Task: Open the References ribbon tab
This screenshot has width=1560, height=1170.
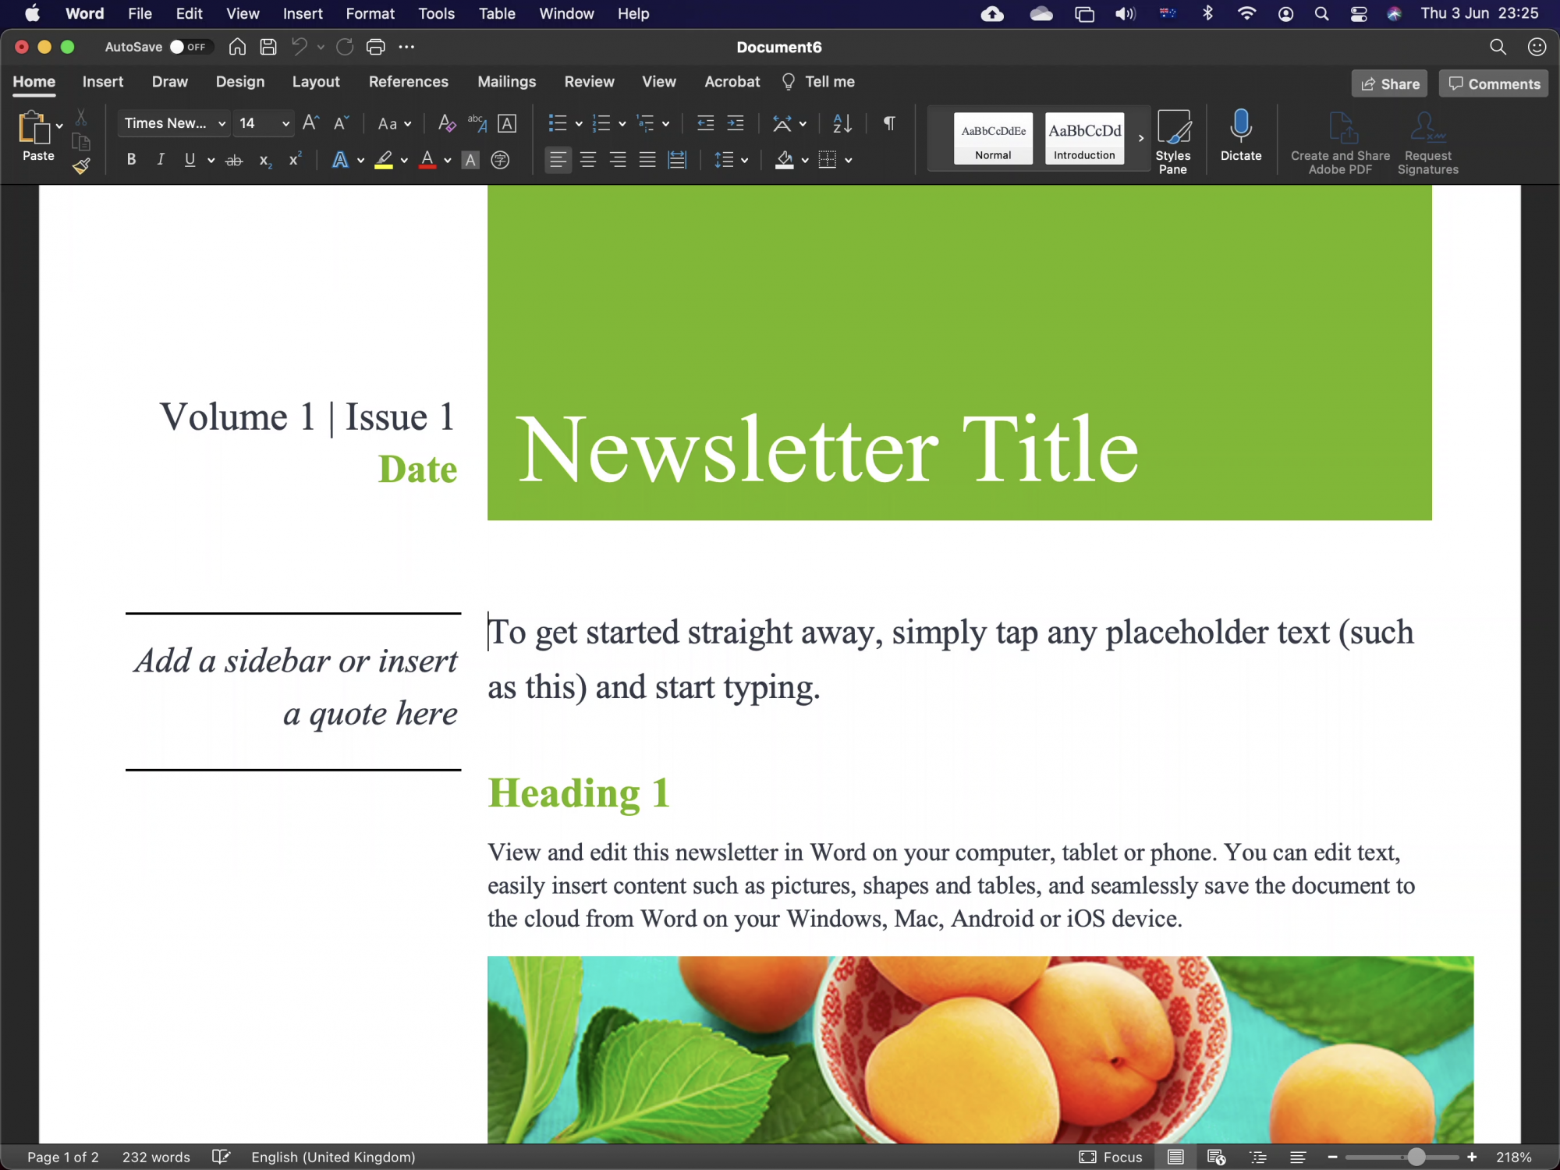Action: point(408,81)
